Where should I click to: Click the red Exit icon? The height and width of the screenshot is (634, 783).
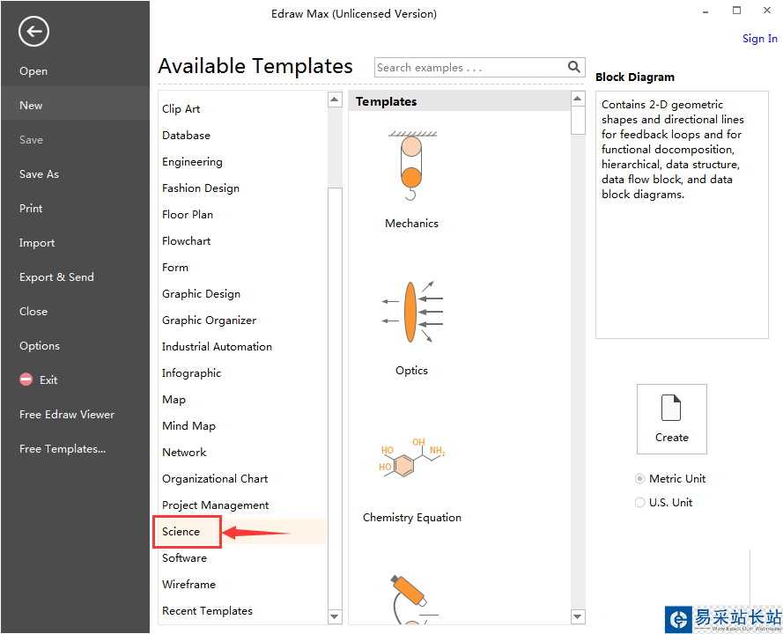click(26, 380)
